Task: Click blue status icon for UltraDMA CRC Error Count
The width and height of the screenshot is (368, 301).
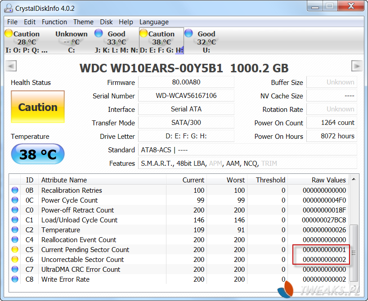Action: (x=15, y=270)
